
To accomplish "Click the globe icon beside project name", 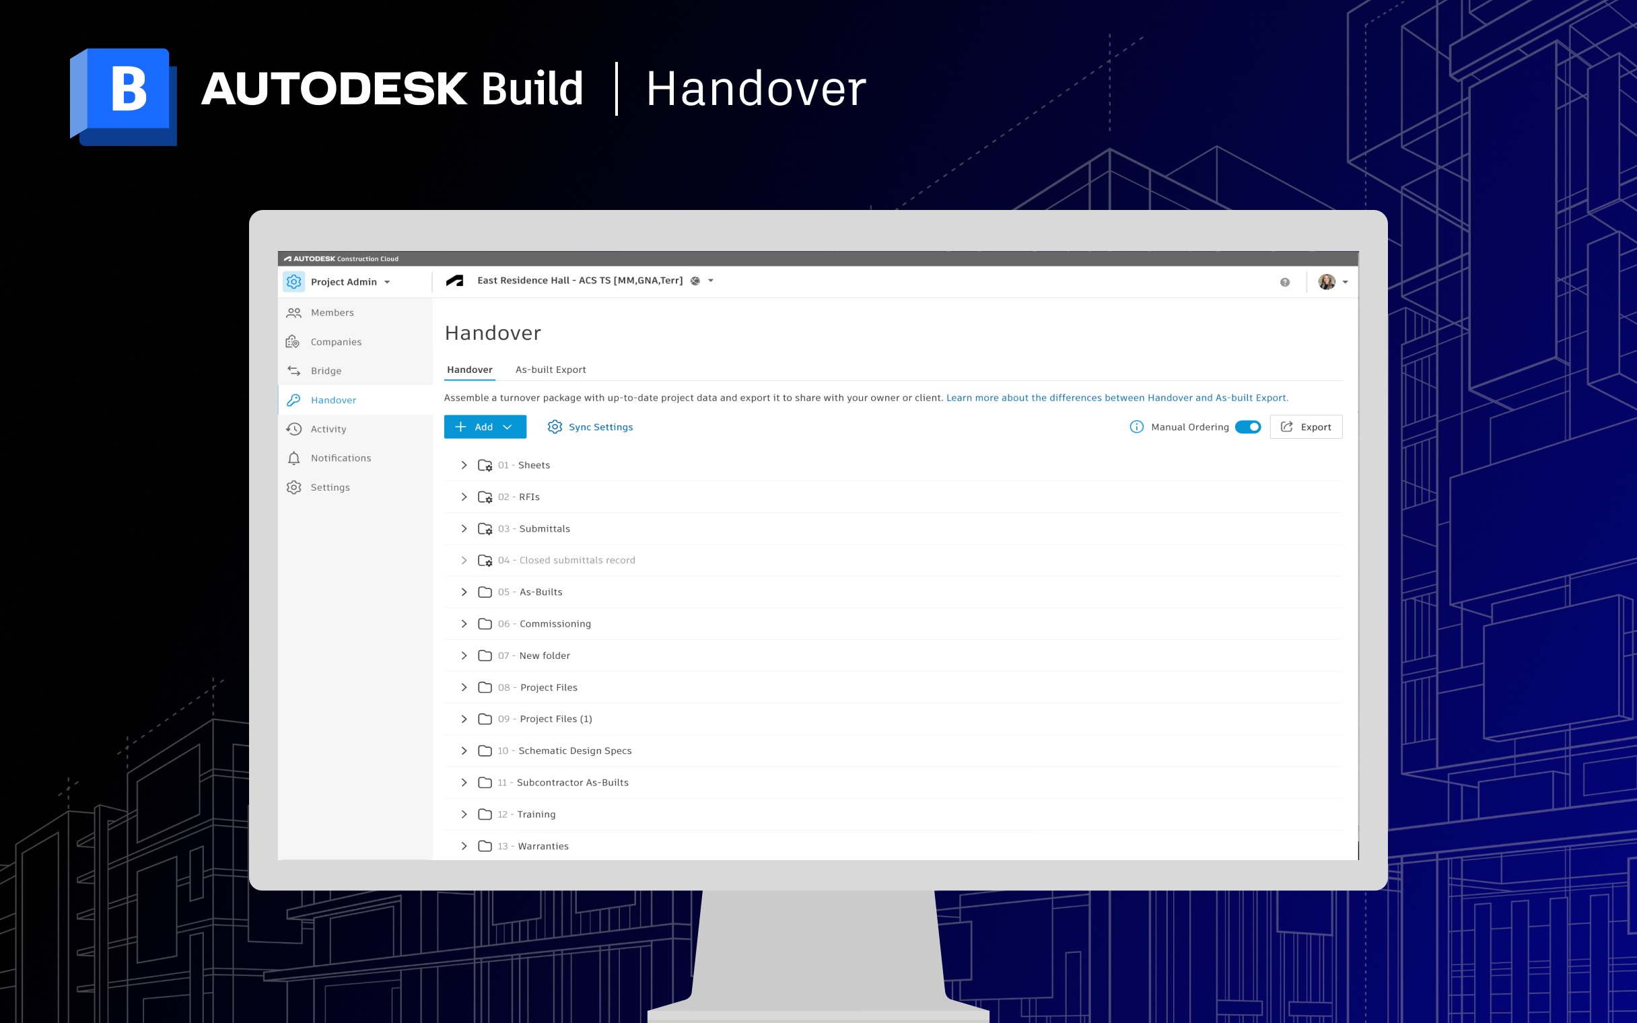I will 695,281.
